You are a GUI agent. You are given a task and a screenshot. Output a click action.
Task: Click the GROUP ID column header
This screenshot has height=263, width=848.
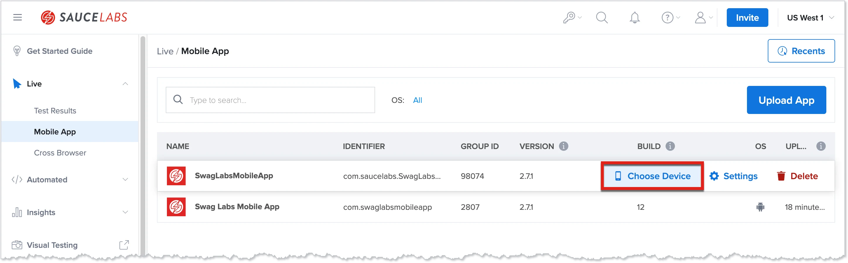tap(479, 146)
